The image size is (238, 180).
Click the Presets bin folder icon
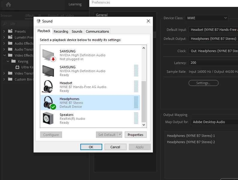[10, 31]
